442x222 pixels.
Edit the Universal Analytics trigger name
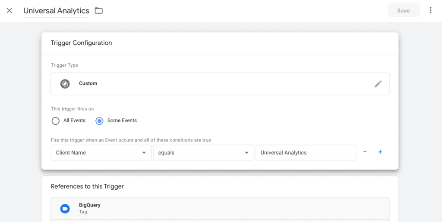[x=57, y=11]
